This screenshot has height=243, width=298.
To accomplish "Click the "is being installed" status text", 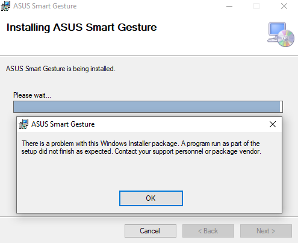I will pyautogui.click(x=91, y=69).
